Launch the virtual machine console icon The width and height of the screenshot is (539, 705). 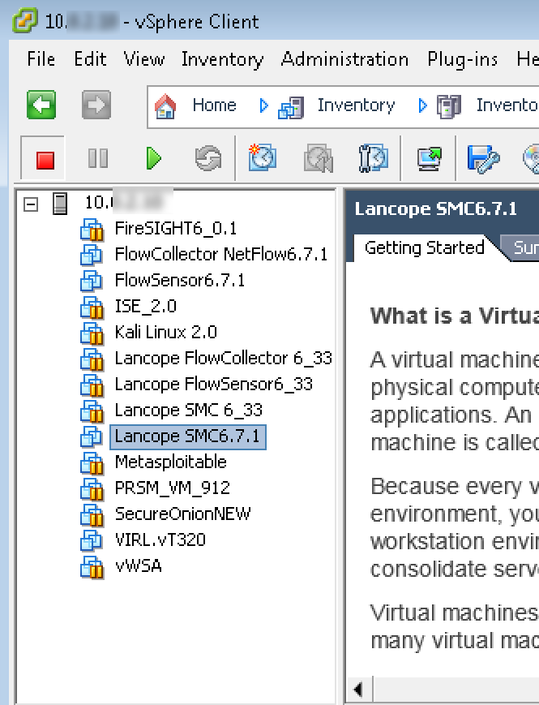[430, 159]
